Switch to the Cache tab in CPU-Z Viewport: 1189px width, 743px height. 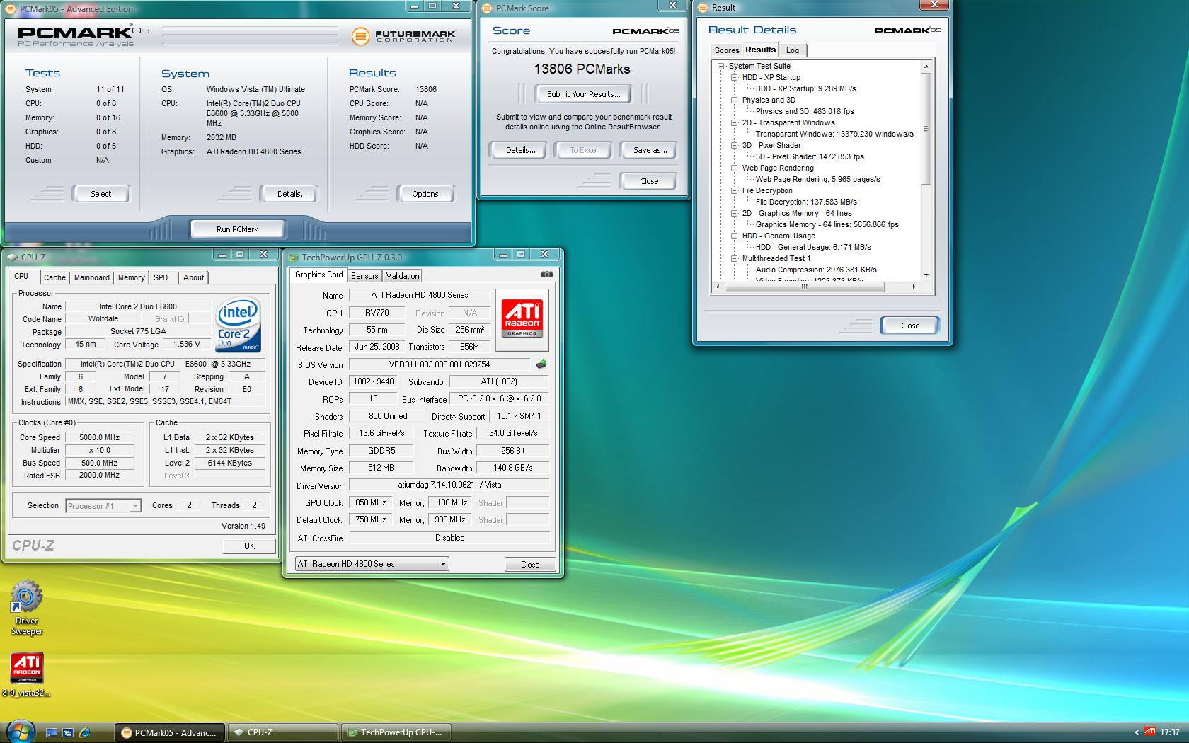pos(54,277)
